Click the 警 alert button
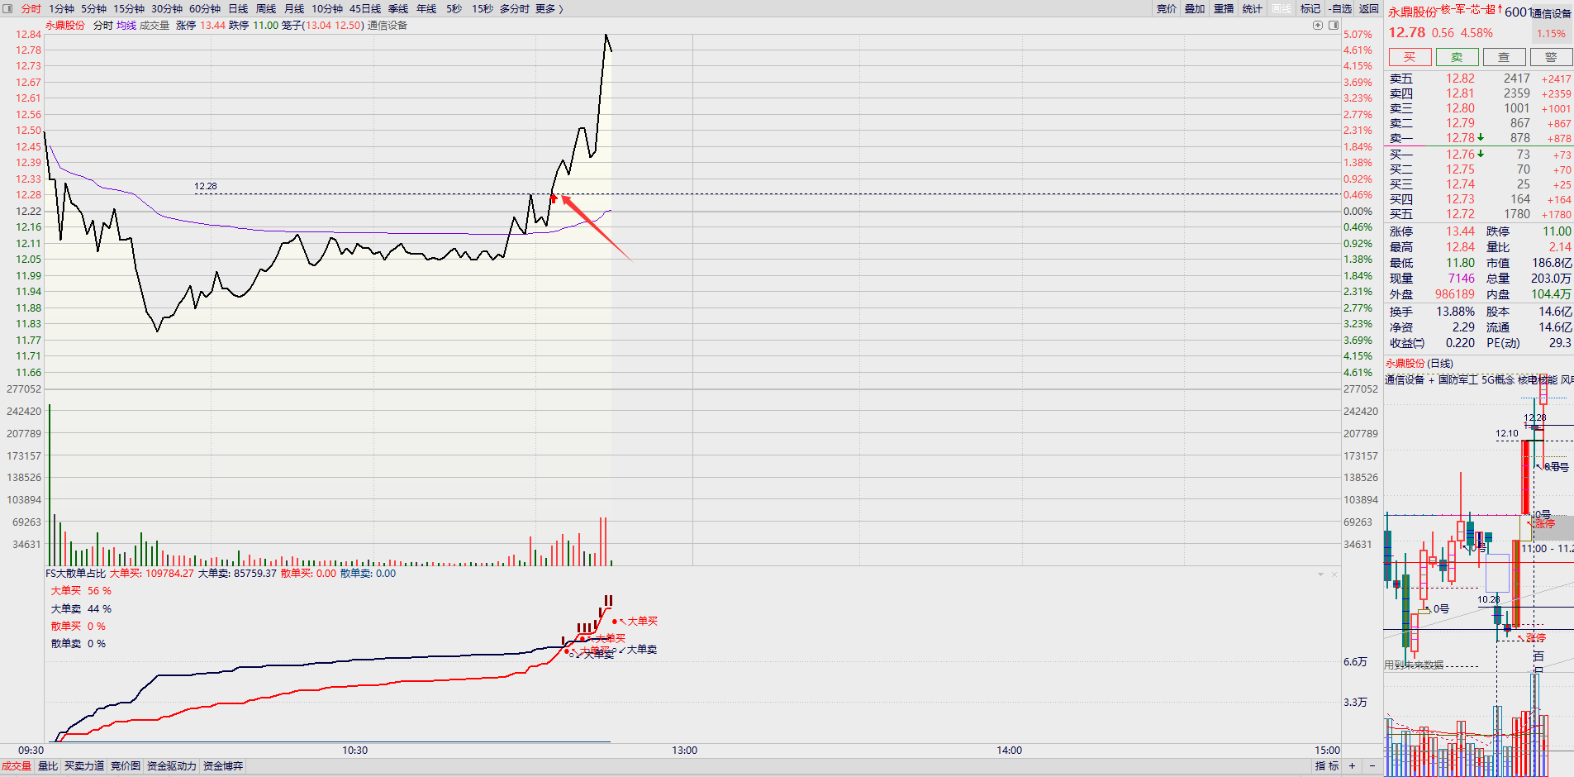Image resolution: width=1574 pixels, height=777 pixels. 1551,57
